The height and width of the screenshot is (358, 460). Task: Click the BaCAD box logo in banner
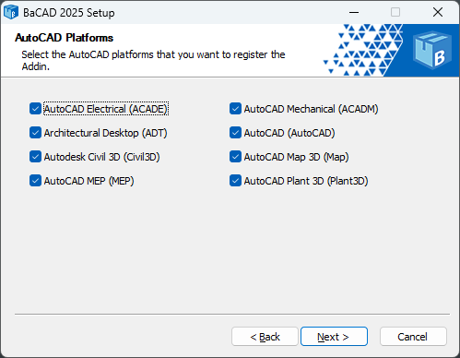[x=432, y=50]
